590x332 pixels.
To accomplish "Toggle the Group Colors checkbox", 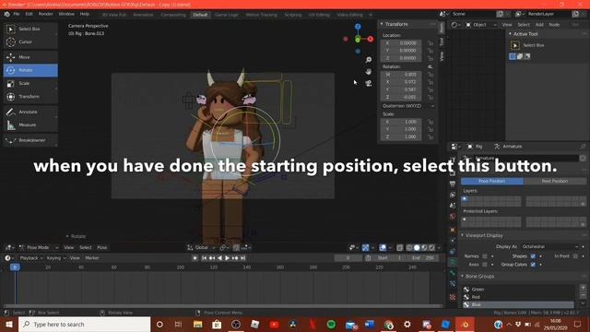I will click(533, 265).
